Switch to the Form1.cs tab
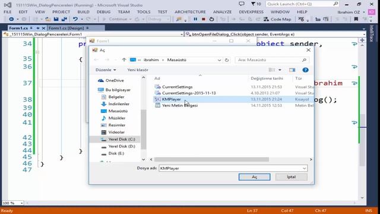This screenshot has width=380, height=214. pos(18,28)
